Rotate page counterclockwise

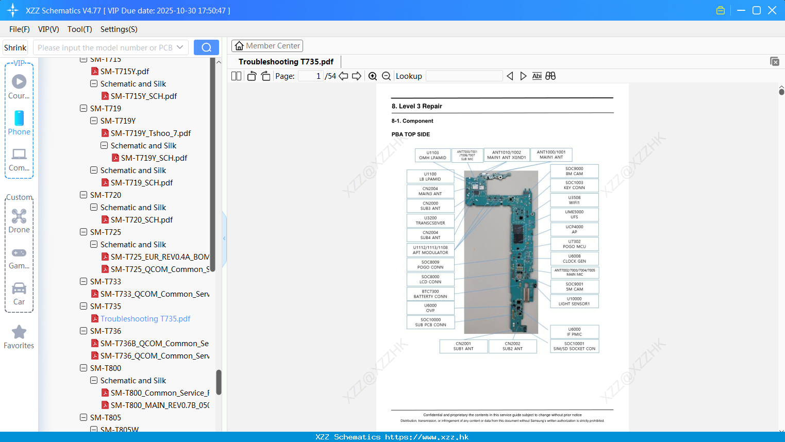click(x=252, y=76)
